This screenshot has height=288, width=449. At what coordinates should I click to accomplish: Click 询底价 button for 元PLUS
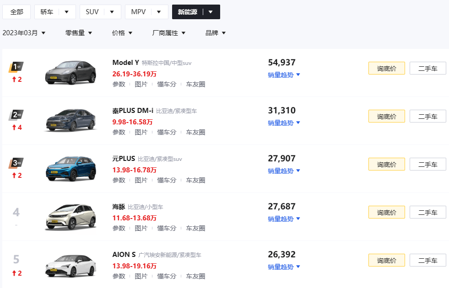click(x=387, y=165)
